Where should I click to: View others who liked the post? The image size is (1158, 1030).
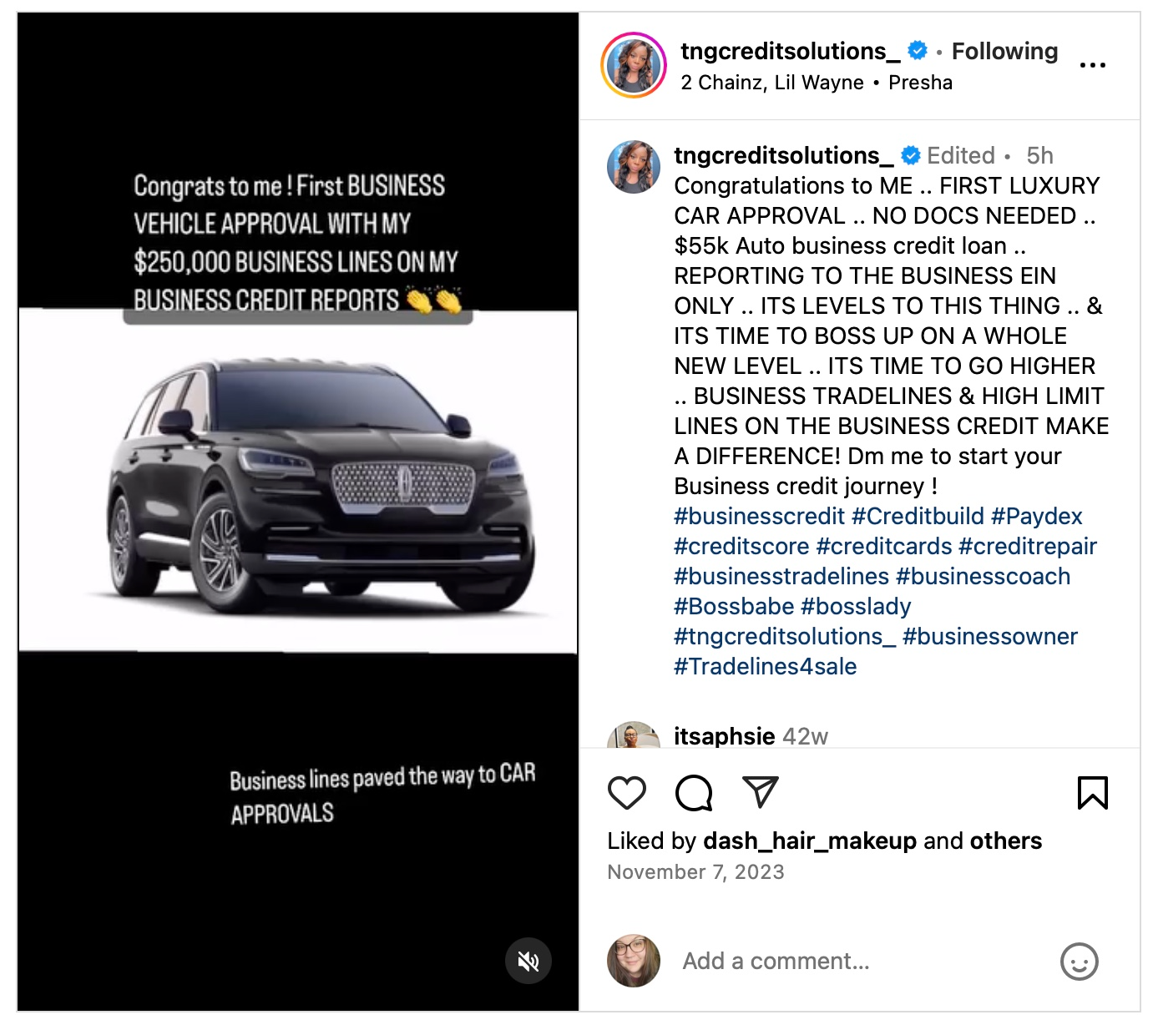coord(1006,841)
